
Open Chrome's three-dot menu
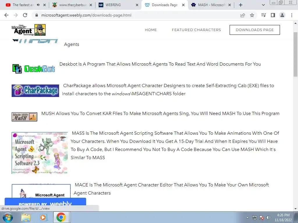(x=292, y=15)
